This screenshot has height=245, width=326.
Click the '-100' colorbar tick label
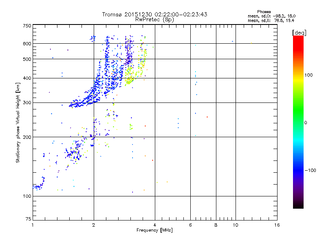coord(310,170)
